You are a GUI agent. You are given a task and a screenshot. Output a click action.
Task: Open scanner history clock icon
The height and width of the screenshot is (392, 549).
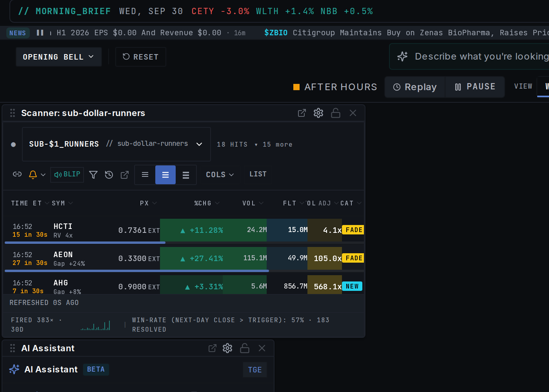[x=109, y=174]
